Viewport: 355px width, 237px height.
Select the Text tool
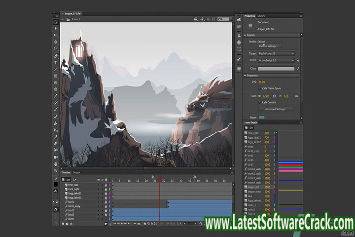[x=56, y=63]
